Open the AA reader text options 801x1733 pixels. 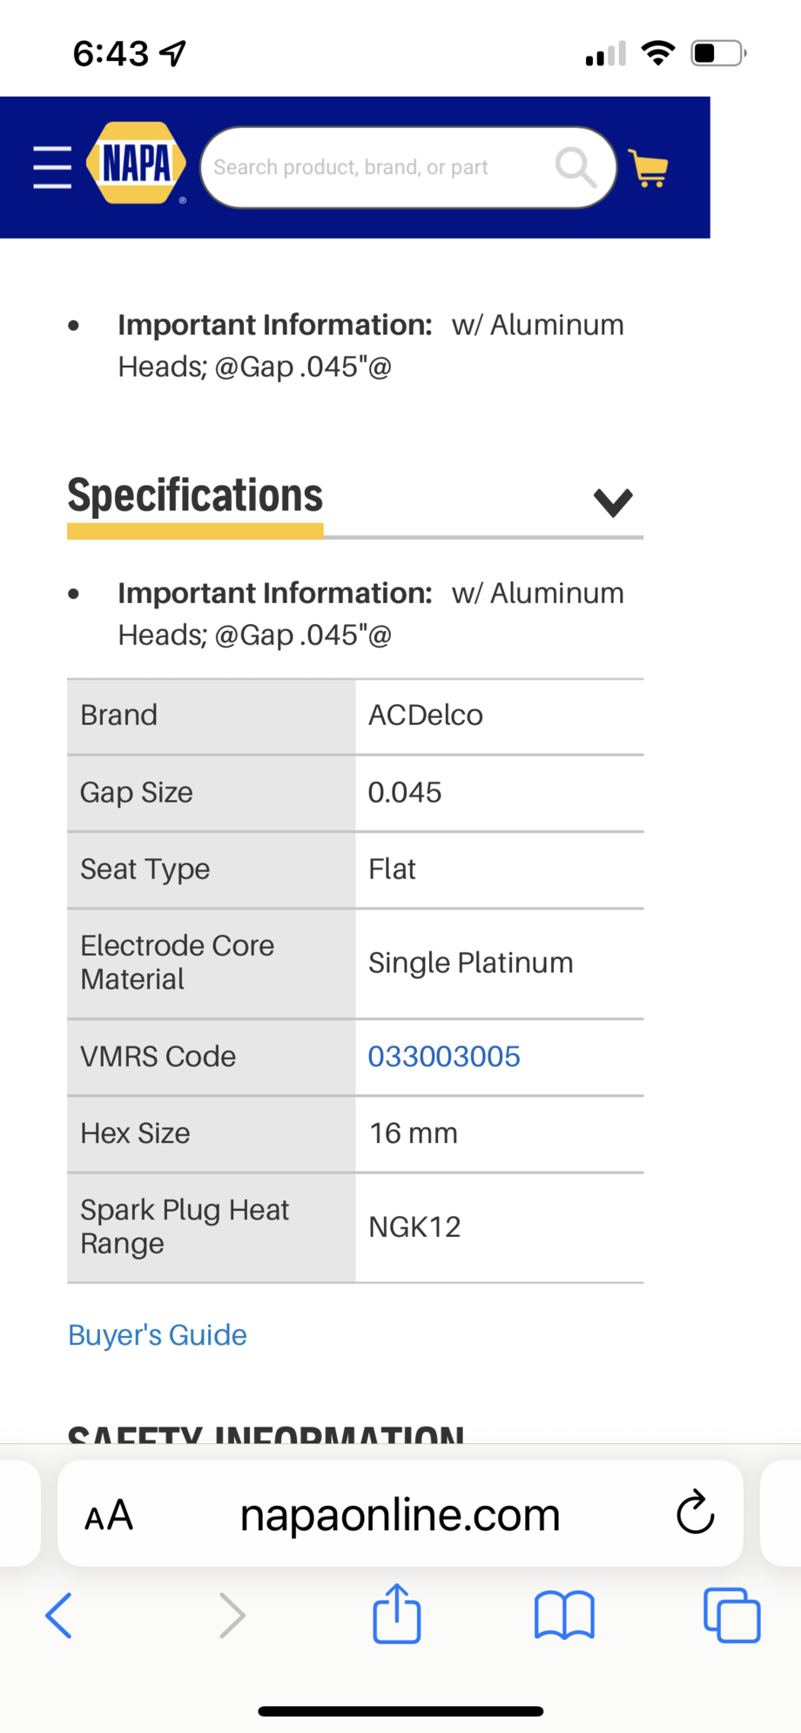coord(109,1515)
